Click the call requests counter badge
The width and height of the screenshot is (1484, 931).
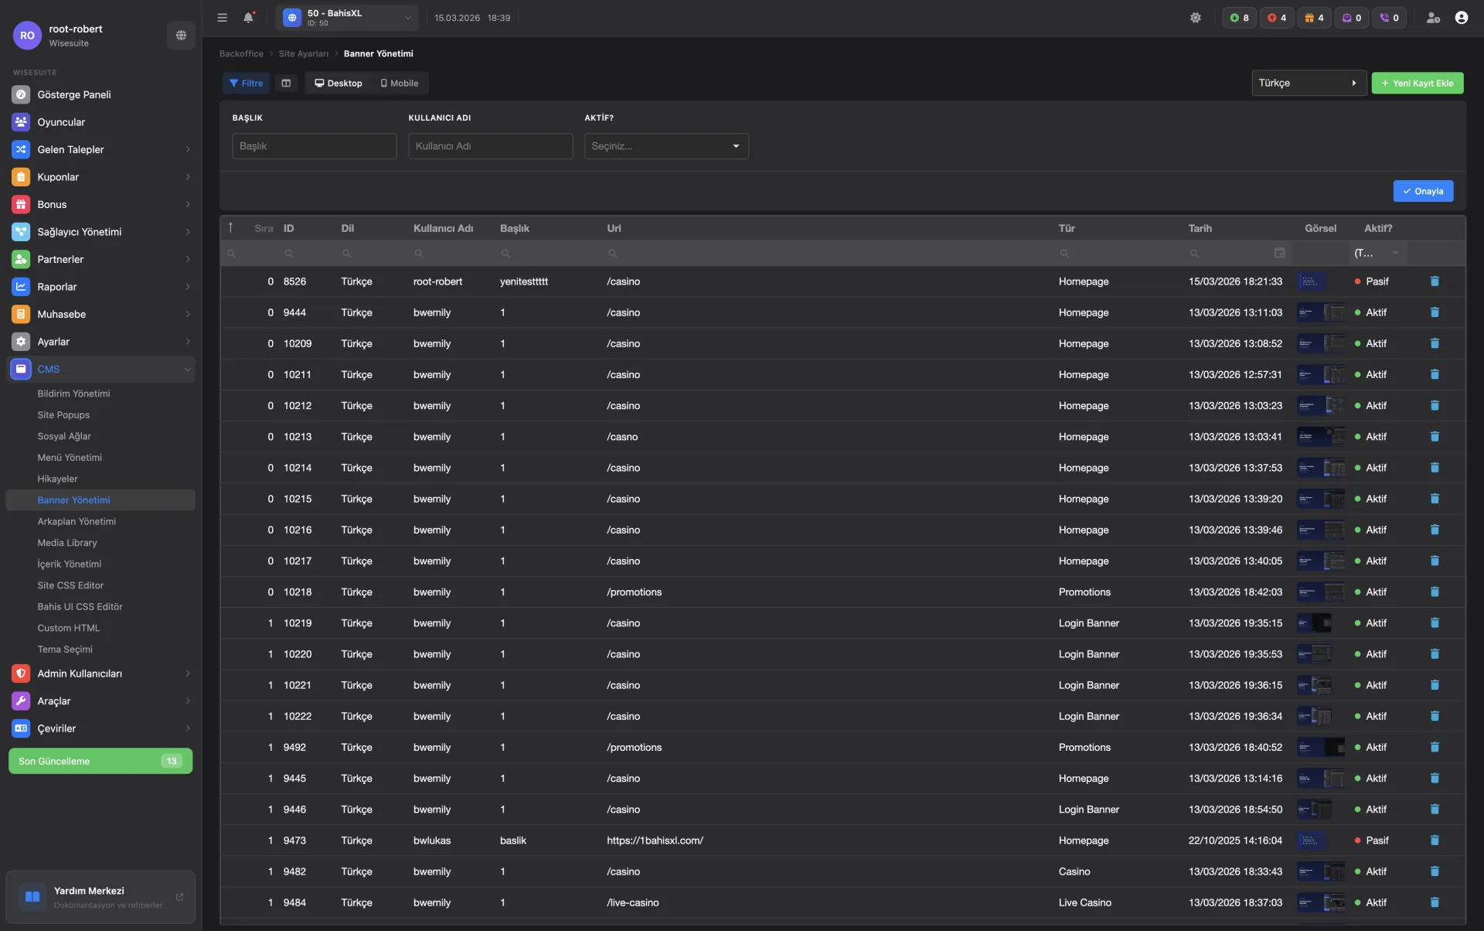[1390, 17]
